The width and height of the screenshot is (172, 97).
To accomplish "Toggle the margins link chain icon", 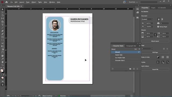I will 155,35.
